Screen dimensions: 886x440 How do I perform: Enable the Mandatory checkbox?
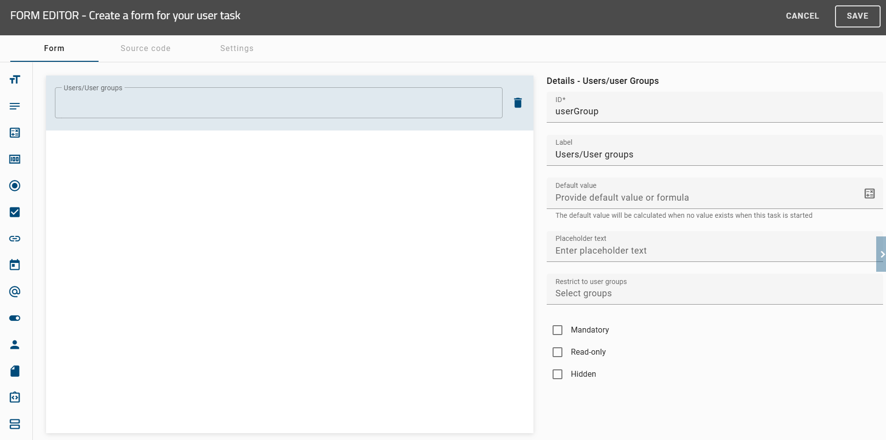tap(557, 330)
